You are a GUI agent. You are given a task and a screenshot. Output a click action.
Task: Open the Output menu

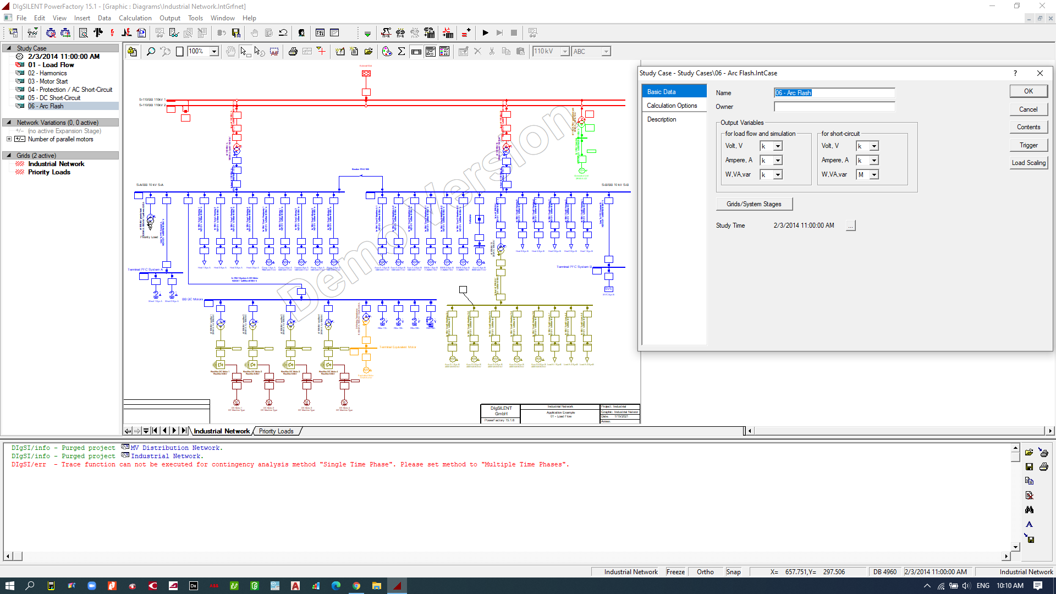tap(169, 18)
